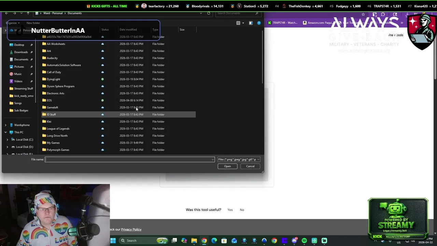
Task: Show more bookmarks overflow chevron
Action: pyautogui.click(x=402, y=23)
